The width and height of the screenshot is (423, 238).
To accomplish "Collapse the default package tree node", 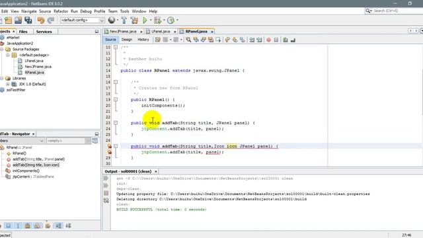I will (x=8, y=55).
